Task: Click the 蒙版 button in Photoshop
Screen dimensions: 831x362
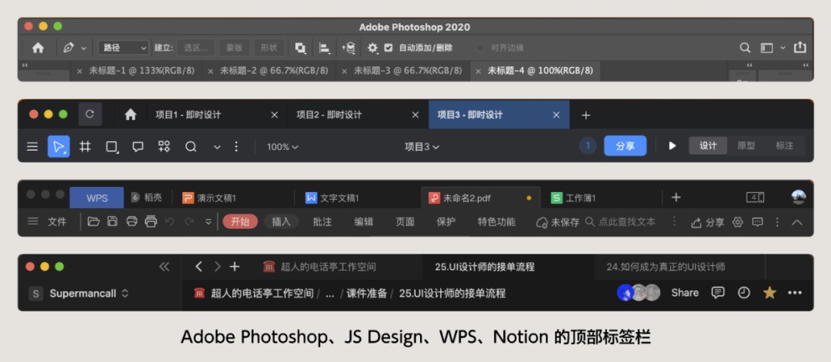Action: pos(234,48)
